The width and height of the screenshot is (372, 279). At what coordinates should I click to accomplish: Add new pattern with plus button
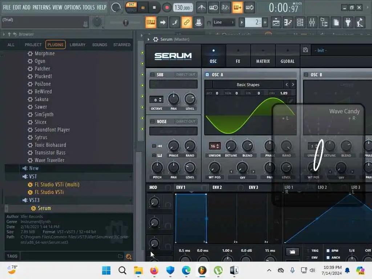pyautogui.click(x=265, y=23)
